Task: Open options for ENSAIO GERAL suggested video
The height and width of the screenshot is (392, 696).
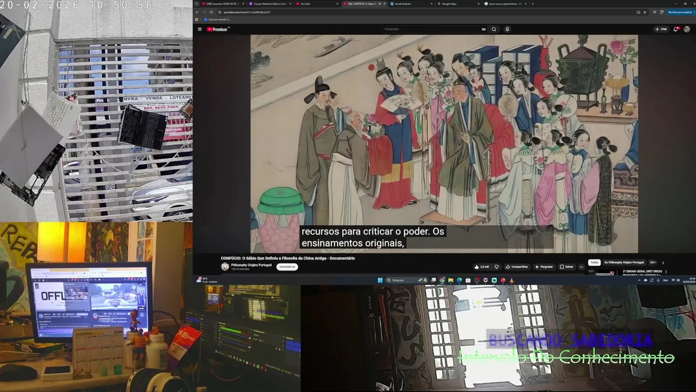Action: pyautogui.click(x=666, y=272)
